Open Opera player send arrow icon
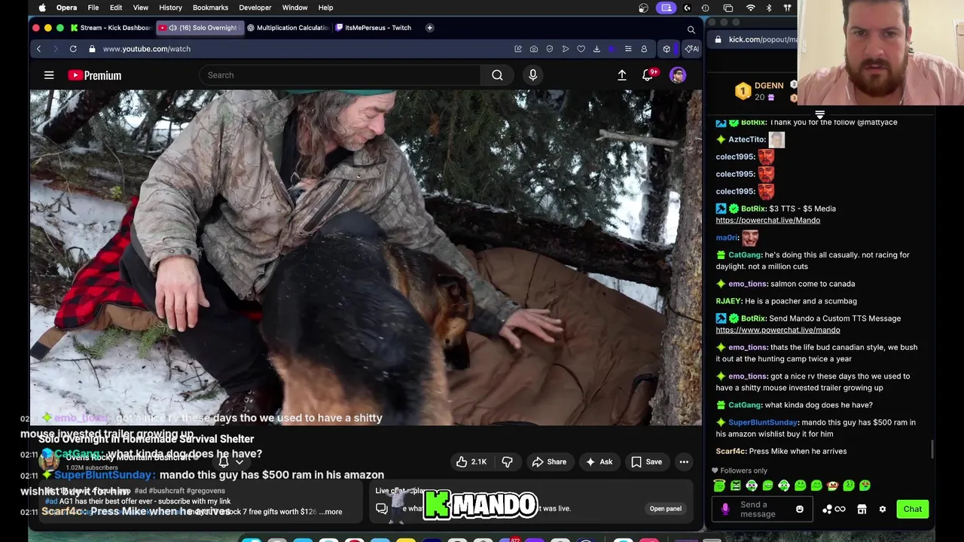Image resolution: width=964 pixels, height=542 pixels. coord(566,49)
